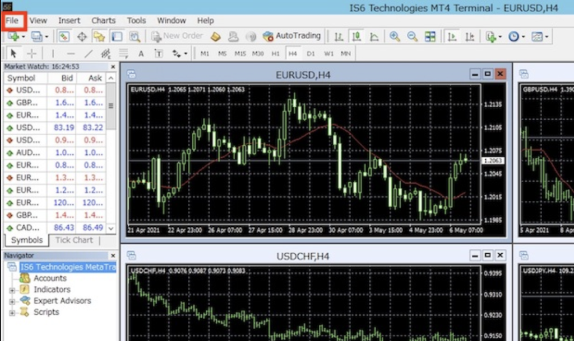Zoom in on the chart

point(394,36)
